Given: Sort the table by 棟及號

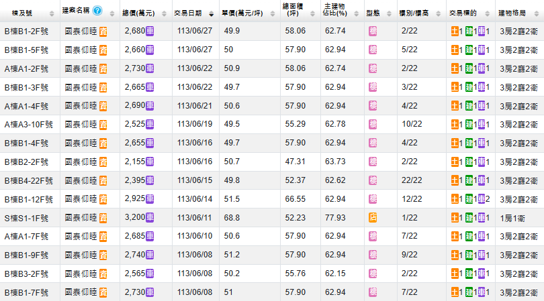Looking at the screenshot, I should [x=52, y=13].
